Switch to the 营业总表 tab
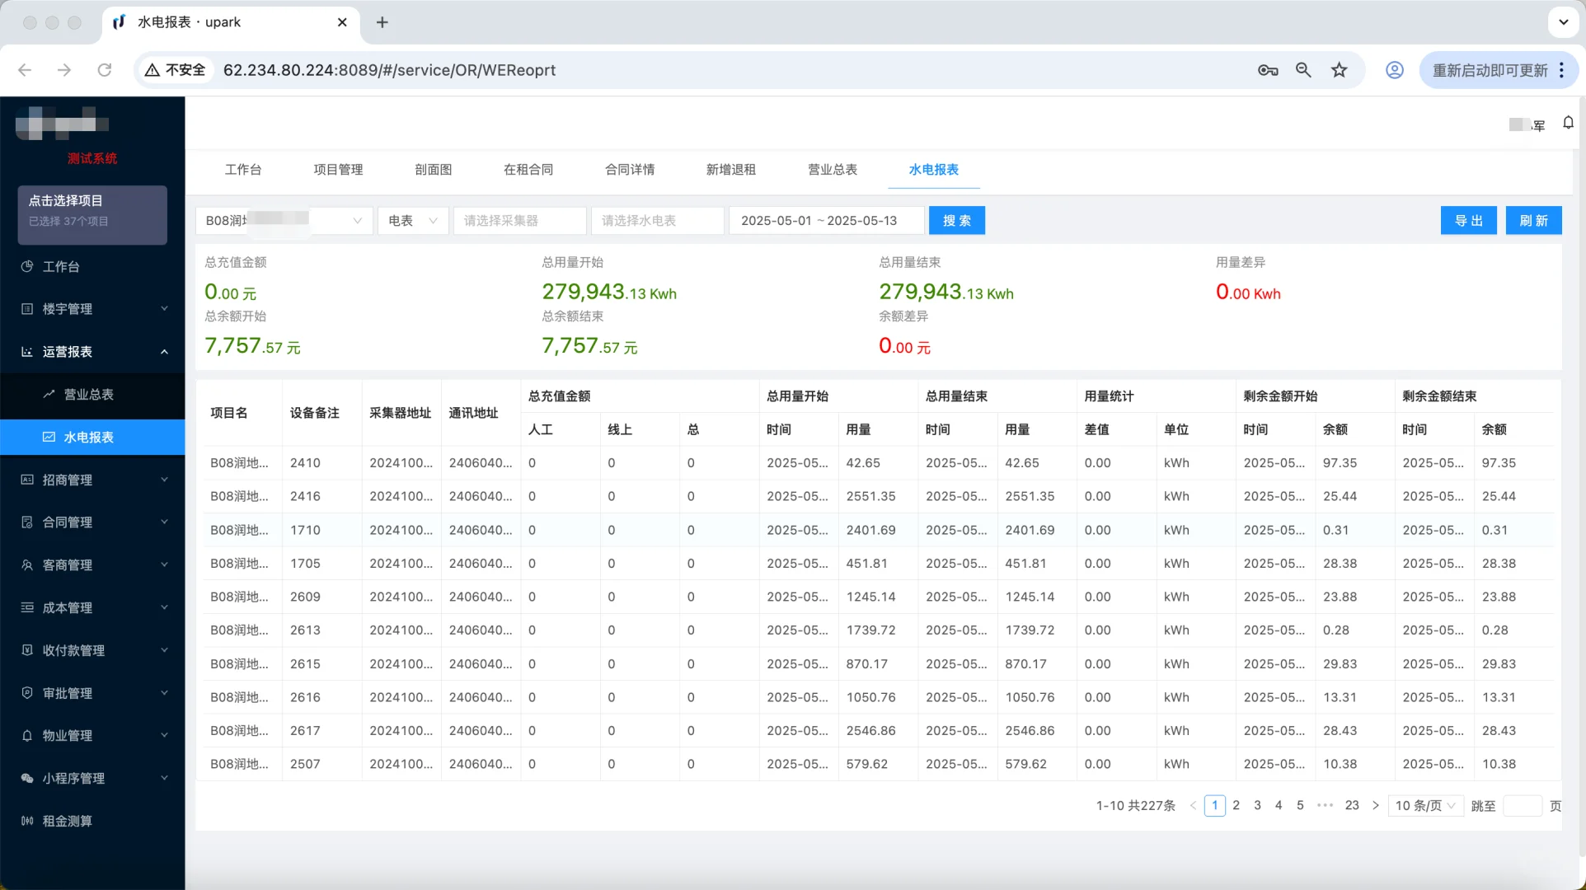The height and width of the screenshot is (890, 1586). click(833, 170)
